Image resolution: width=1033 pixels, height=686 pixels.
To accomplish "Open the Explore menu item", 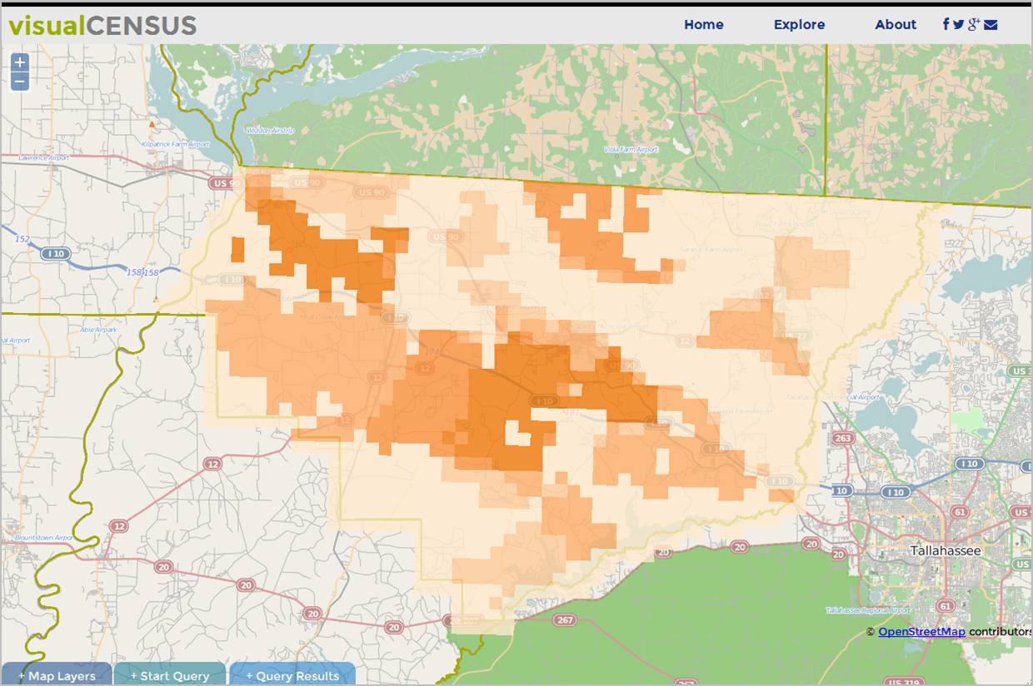I will [799, 24].
